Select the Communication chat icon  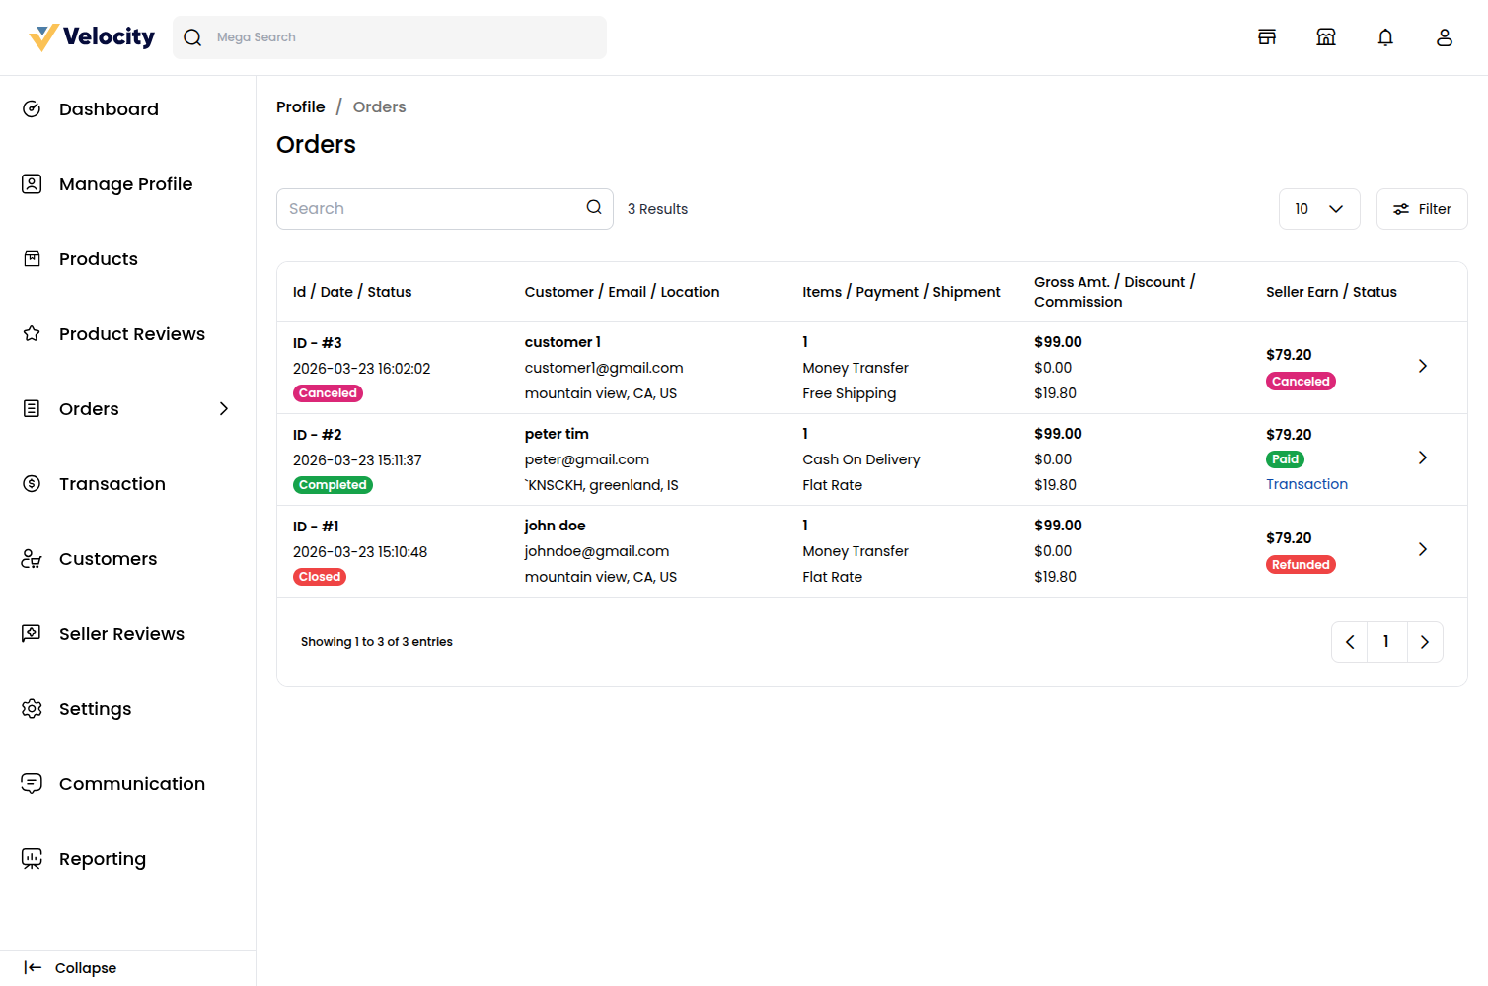pos(31,783)
